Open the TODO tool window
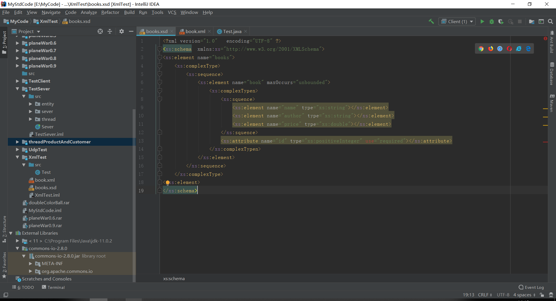 pyautogui.click(x=23, y=287)
